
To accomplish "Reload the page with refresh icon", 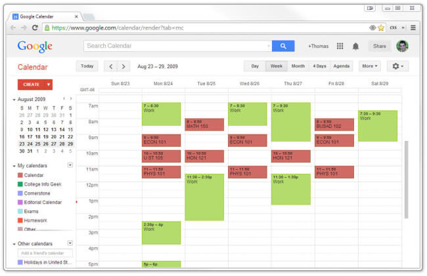I will (x=35, y=28).
